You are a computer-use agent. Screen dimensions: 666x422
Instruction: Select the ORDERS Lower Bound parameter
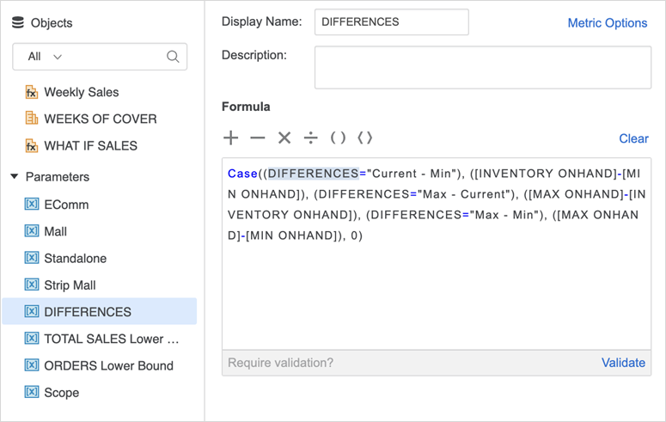[x=108, y=365]
